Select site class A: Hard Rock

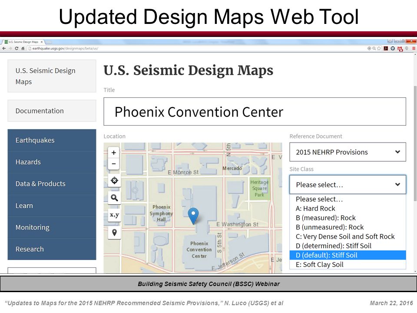coord(347,208)
